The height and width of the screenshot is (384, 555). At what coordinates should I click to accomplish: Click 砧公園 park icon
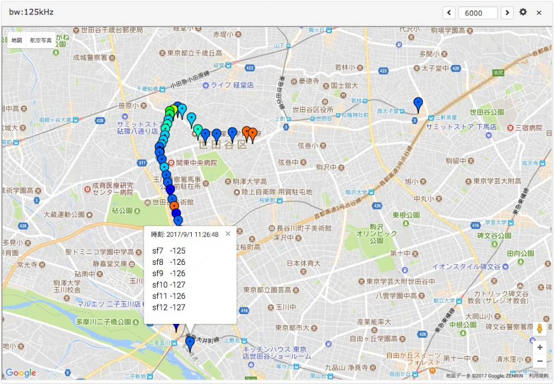137,211
